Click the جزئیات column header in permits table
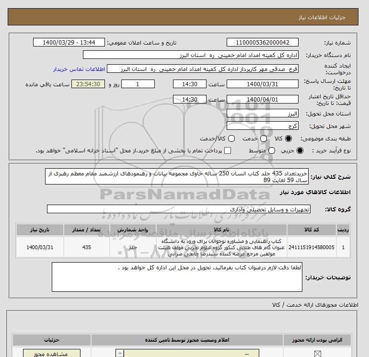This screenshot has width=369, height=357. coord(52,340)
